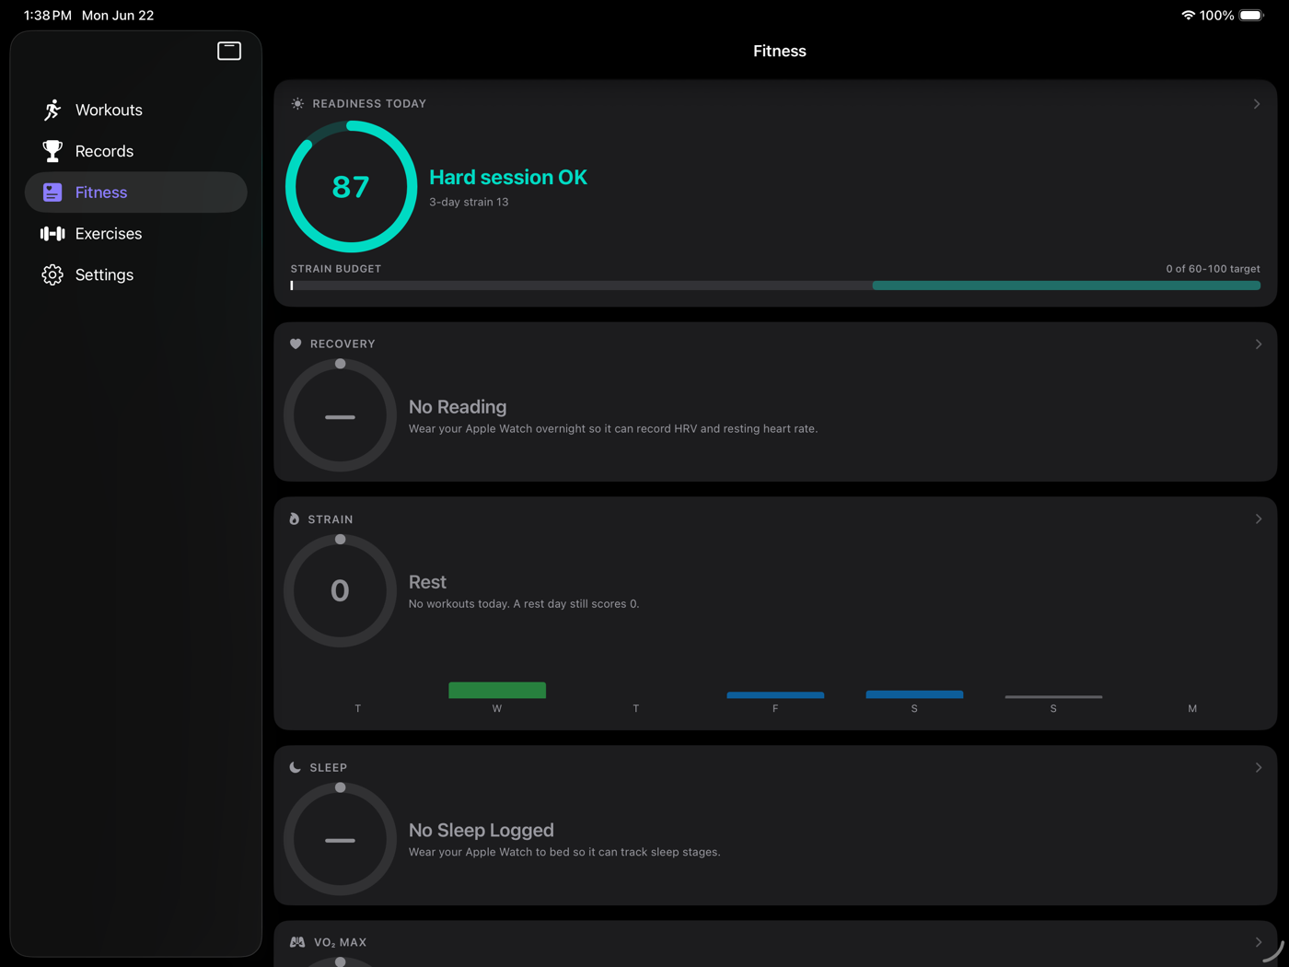Open the Workouts section
1289x967 pixels.
pyautogui.click(x=136, y=110)
